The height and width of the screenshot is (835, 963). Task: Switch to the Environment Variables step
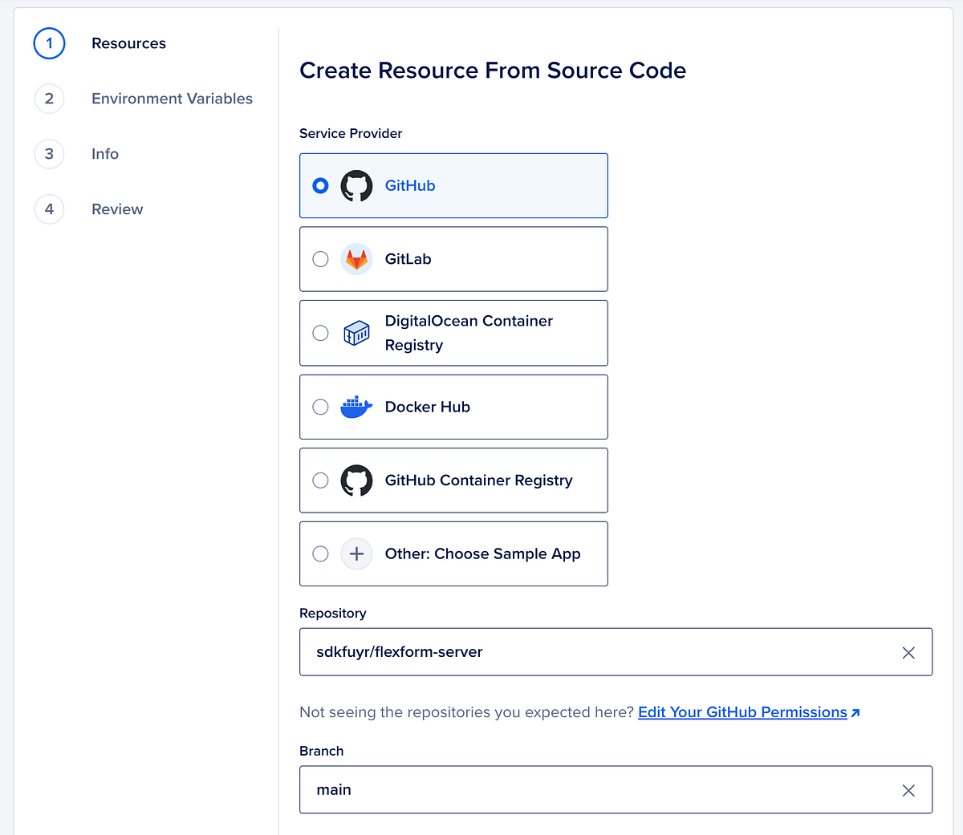pos(172,99)
